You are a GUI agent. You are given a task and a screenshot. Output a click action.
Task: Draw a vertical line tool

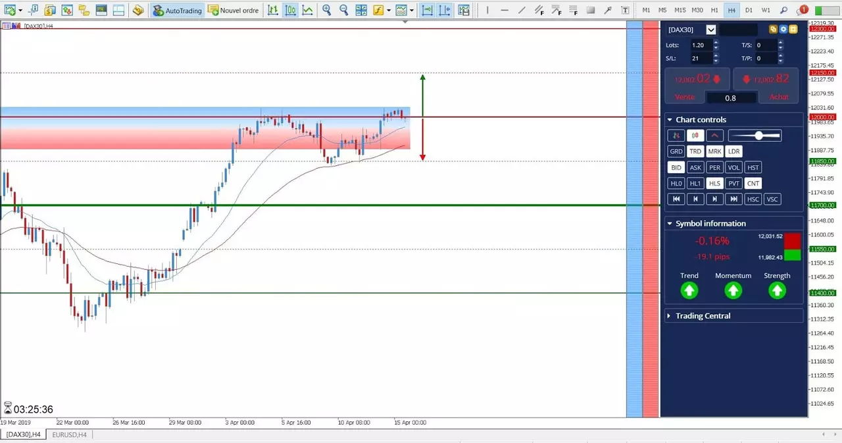[x=487, y=11]
